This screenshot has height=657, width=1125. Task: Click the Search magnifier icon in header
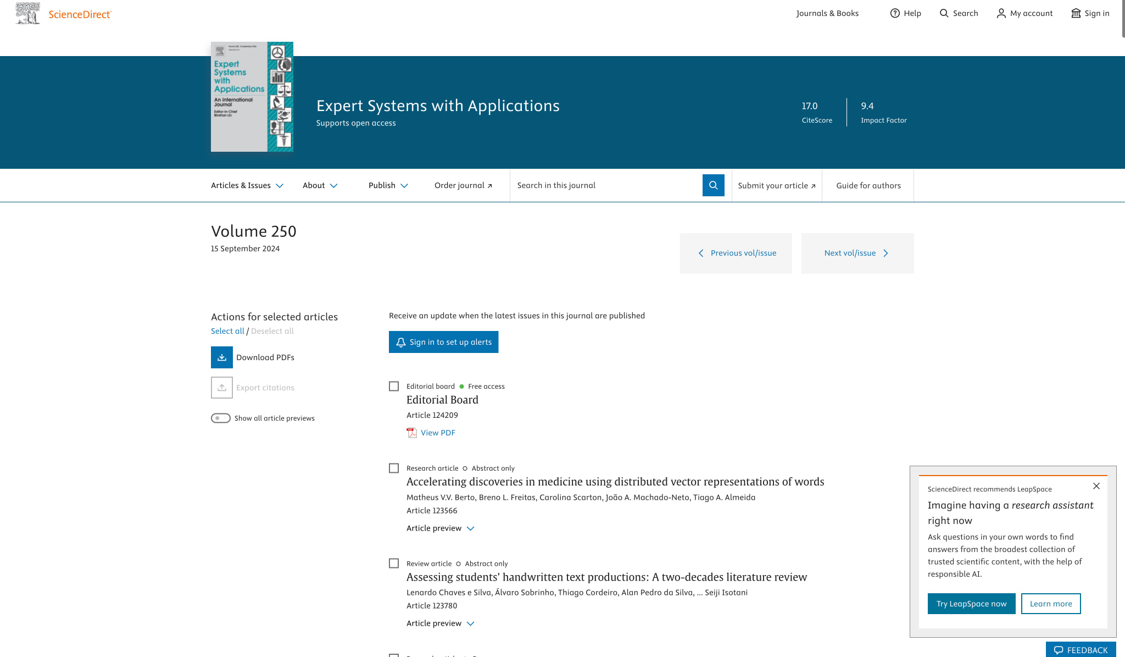click(x=944, y=13)
